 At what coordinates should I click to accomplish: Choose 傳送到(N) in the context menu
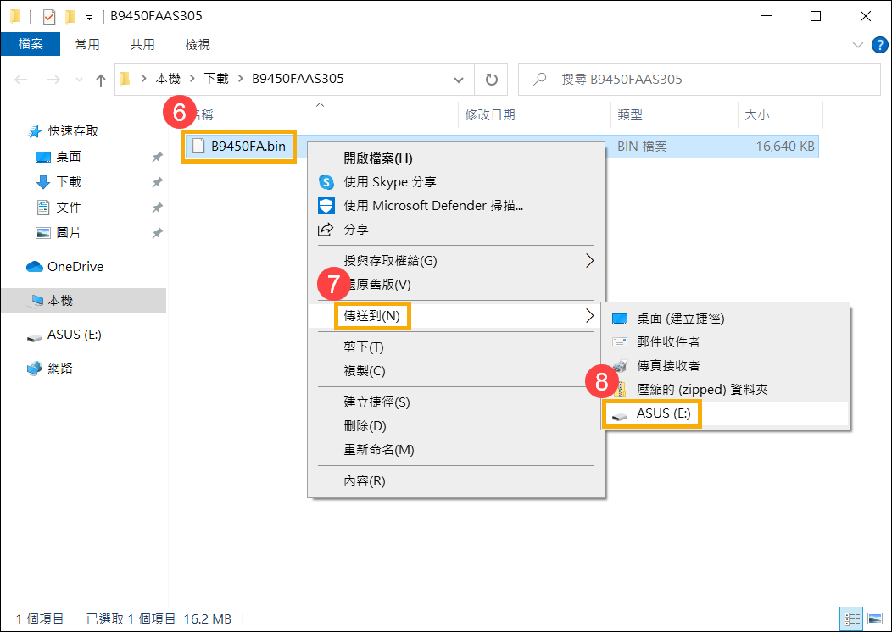point(371,316)
